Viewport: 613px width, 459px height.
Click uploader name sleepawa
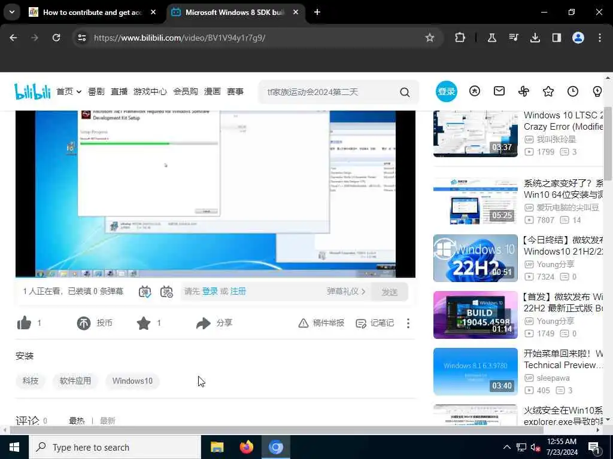(x=553, y=378)
